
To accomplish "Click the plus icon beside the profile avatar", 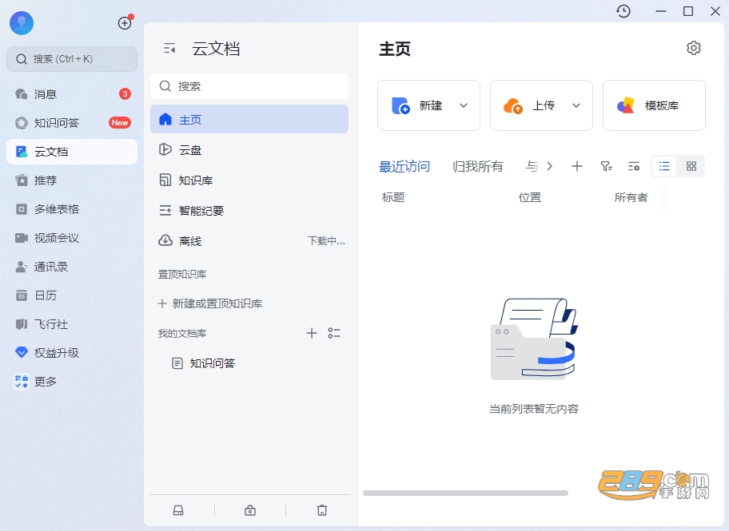I will (125, 23).
